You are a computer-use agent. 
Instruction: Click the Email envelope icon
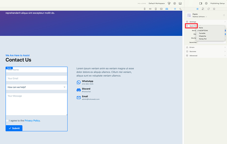(79, 98)
